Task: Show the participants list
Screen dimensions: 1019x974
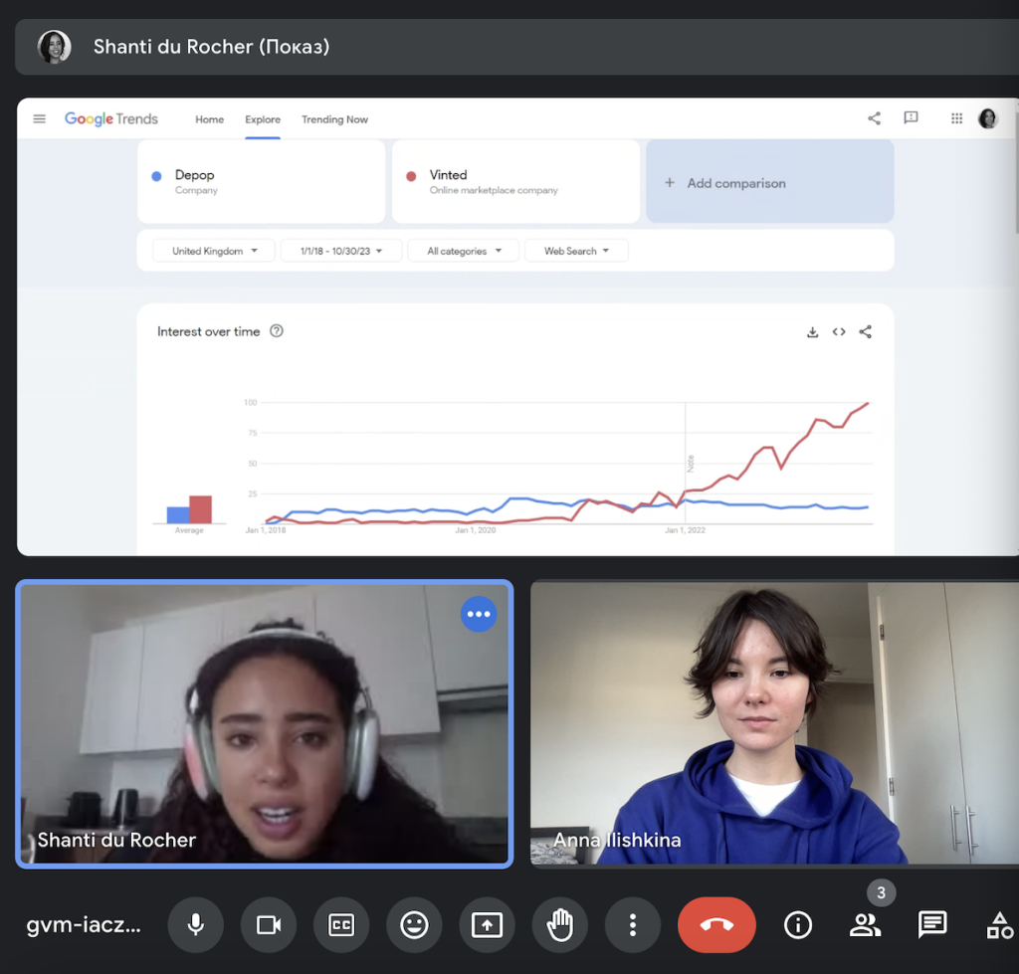Action: coord(865,924)
